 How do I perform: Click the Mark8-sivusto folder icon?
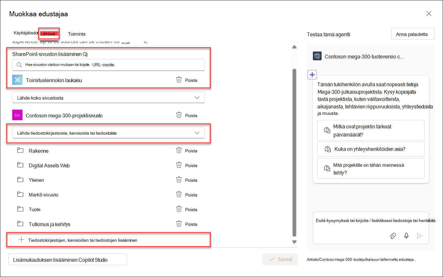click(20, 195)
